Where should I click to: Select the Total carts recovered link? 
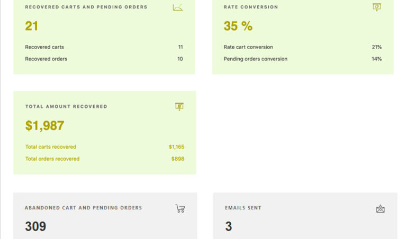pyautogui.click(x=51, y=146)
